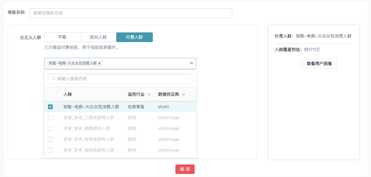The image size is (371, 177).
Task: Click the 人群覆盖预估 约1711万 text
Action: click(297, 50)
